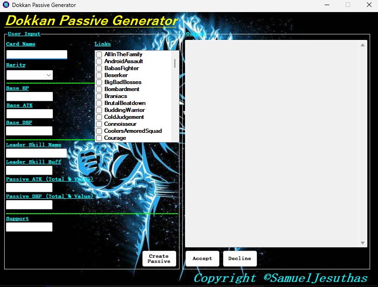Click the Create Passive button
The height and width of the screenshot is (287, 378).
[x=159, y=259]
